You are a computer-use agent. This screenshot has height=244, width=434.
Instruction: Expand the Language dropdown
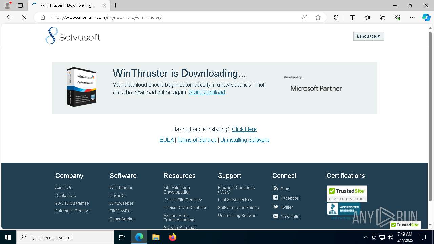coord(369,36)
